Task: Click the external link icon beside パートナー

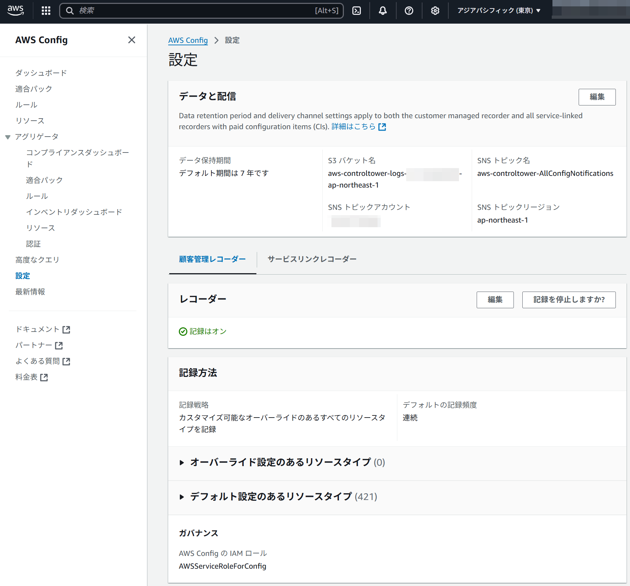Action: (x=59, y=346)
